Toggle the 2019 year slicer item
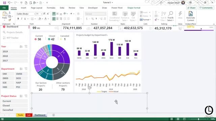The image size is (216, 121). pyautogui.click(x=15, y=51)
